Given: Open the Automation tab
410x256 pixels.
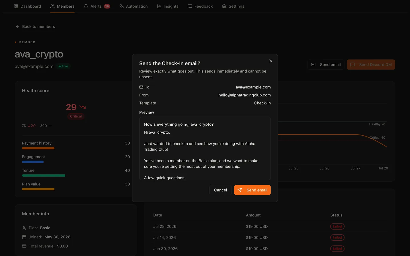Looking at the screenshot, I should [x=134, y=6].
